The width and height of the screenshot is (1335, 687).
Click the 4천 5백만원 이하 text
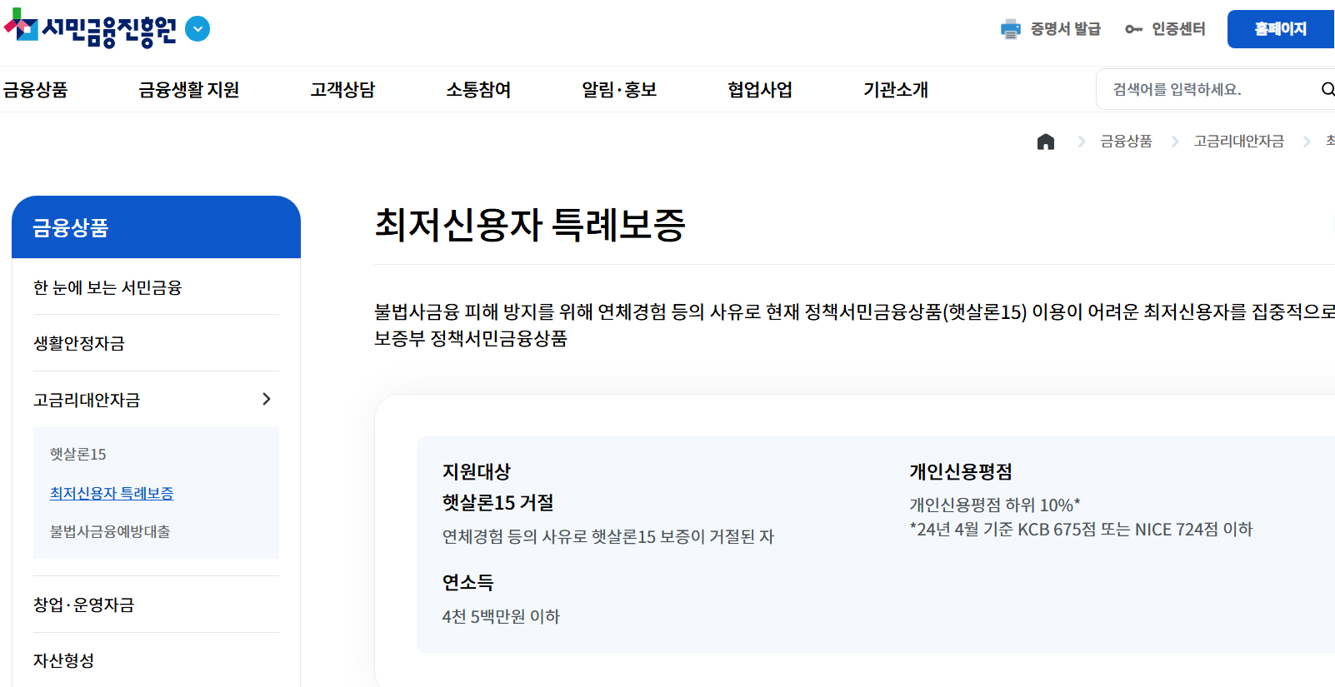501,616
